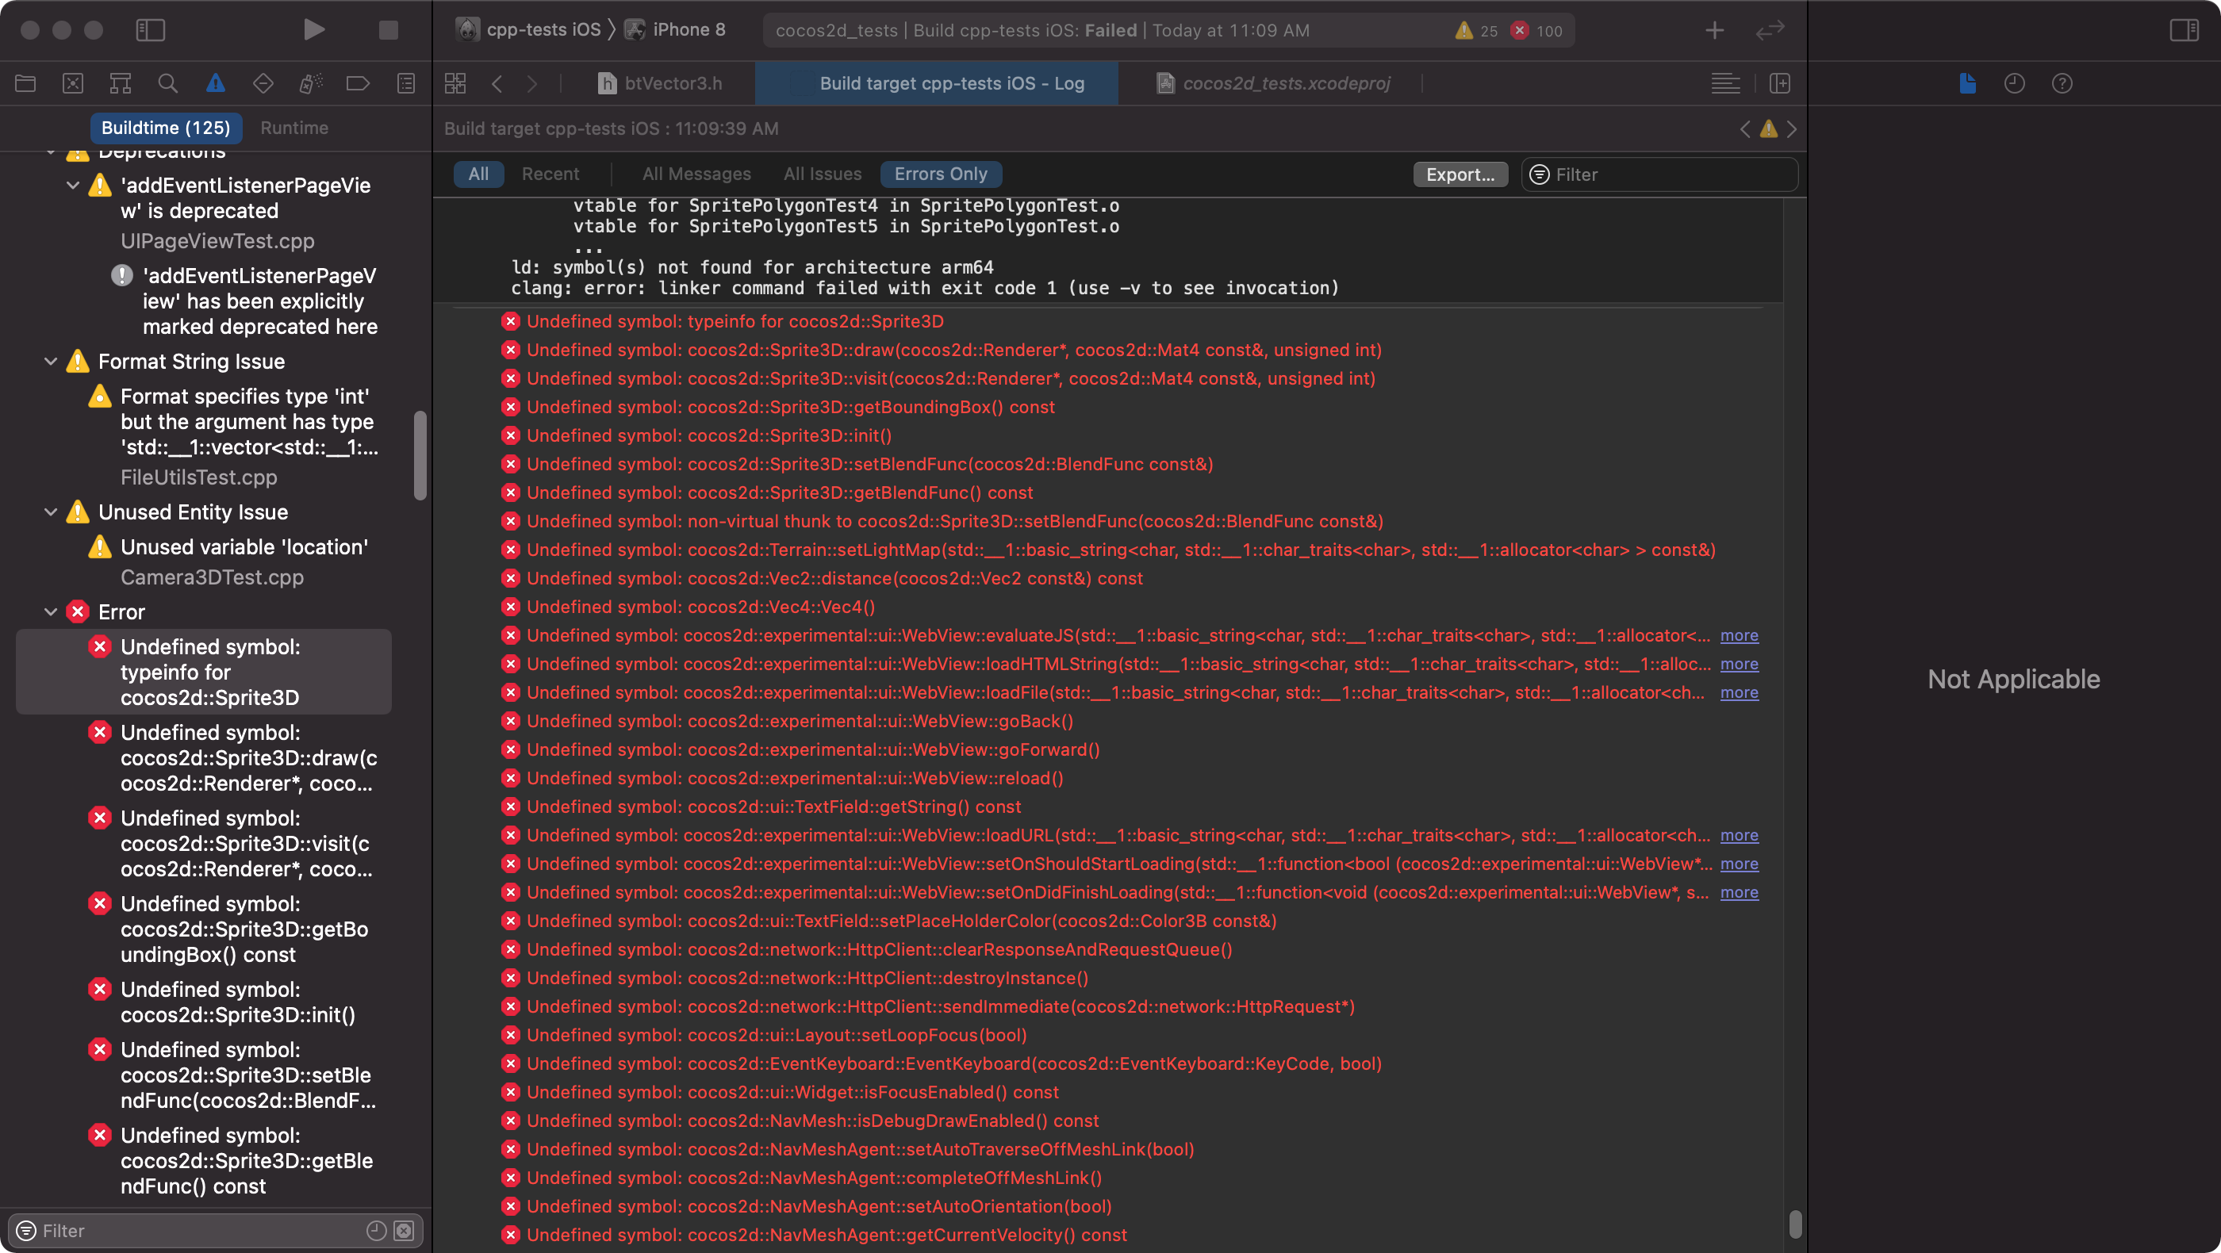Click the Export... button

pos(1459,174)
